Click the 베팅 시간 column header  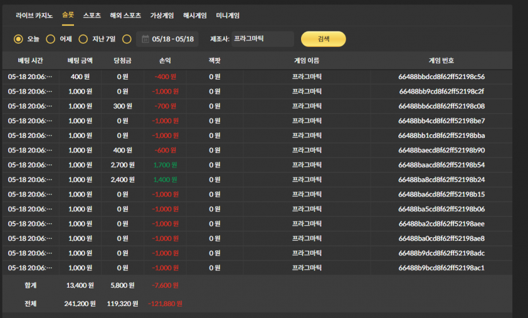[30, 61]
